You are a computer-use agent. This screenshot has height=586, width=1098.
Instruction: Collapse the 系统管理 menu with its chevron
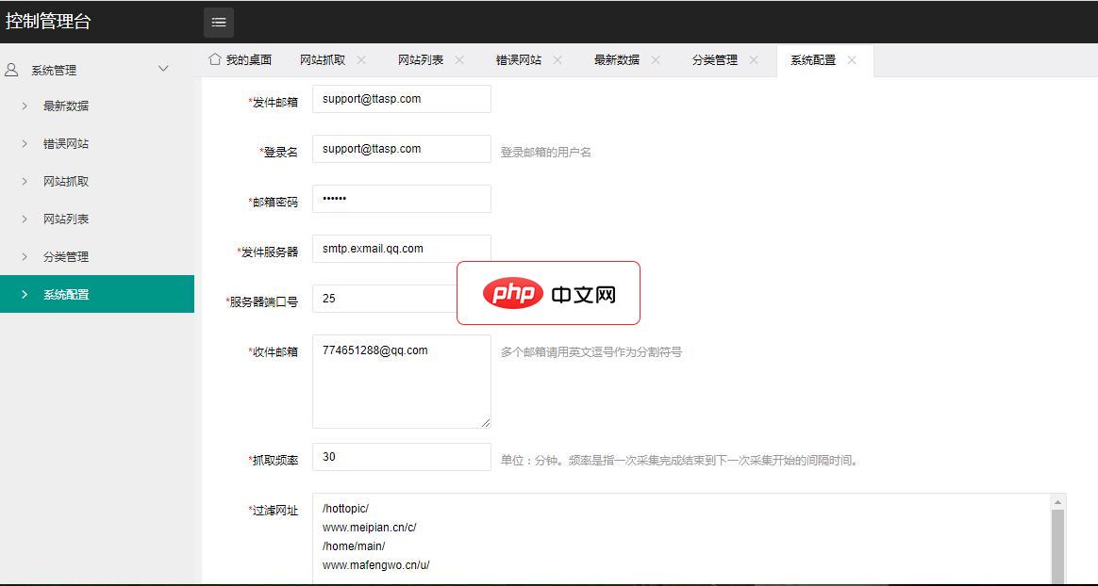coord(163,69)
